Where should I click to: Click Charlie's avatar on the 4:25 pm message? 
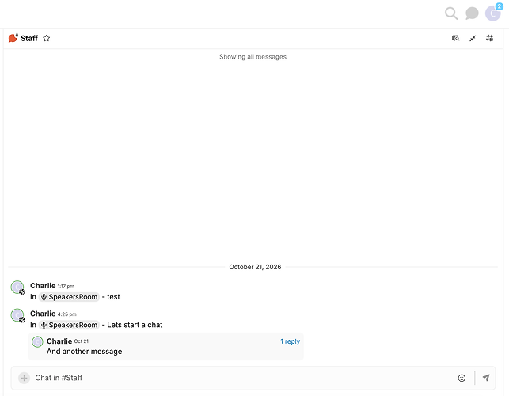17,315
